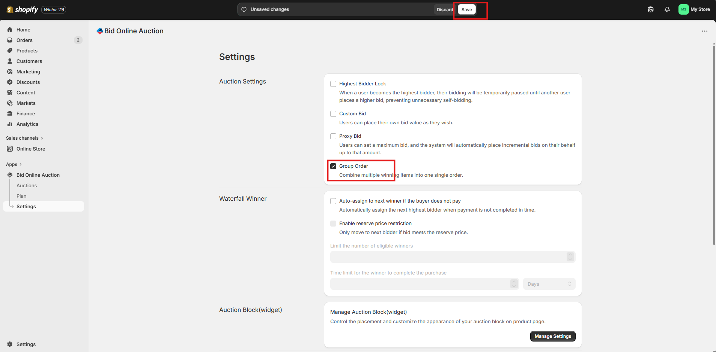Open store Settings gear in sidebar
The image size is (716, 352).
tap(10, 344)
